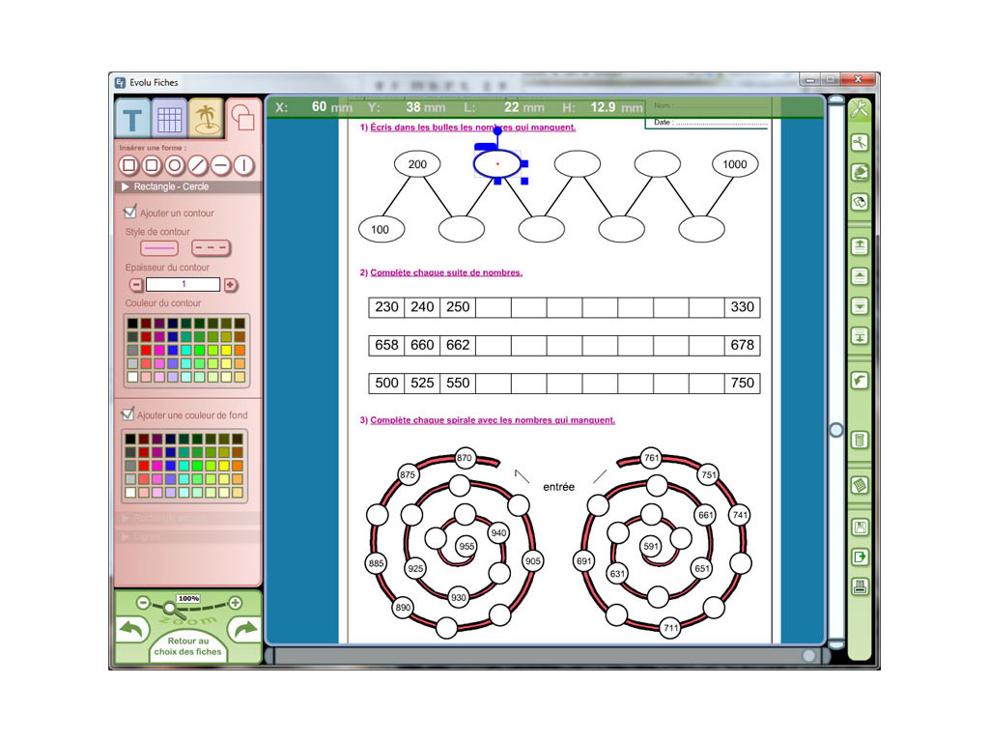The width and height of the screenshot is (989, 742).
Task: Click 'Retour au choix des fiches'
Action: [187, 646]
